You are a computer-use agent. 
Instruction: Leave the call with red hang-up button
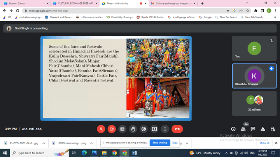click(x=177, y=129)
